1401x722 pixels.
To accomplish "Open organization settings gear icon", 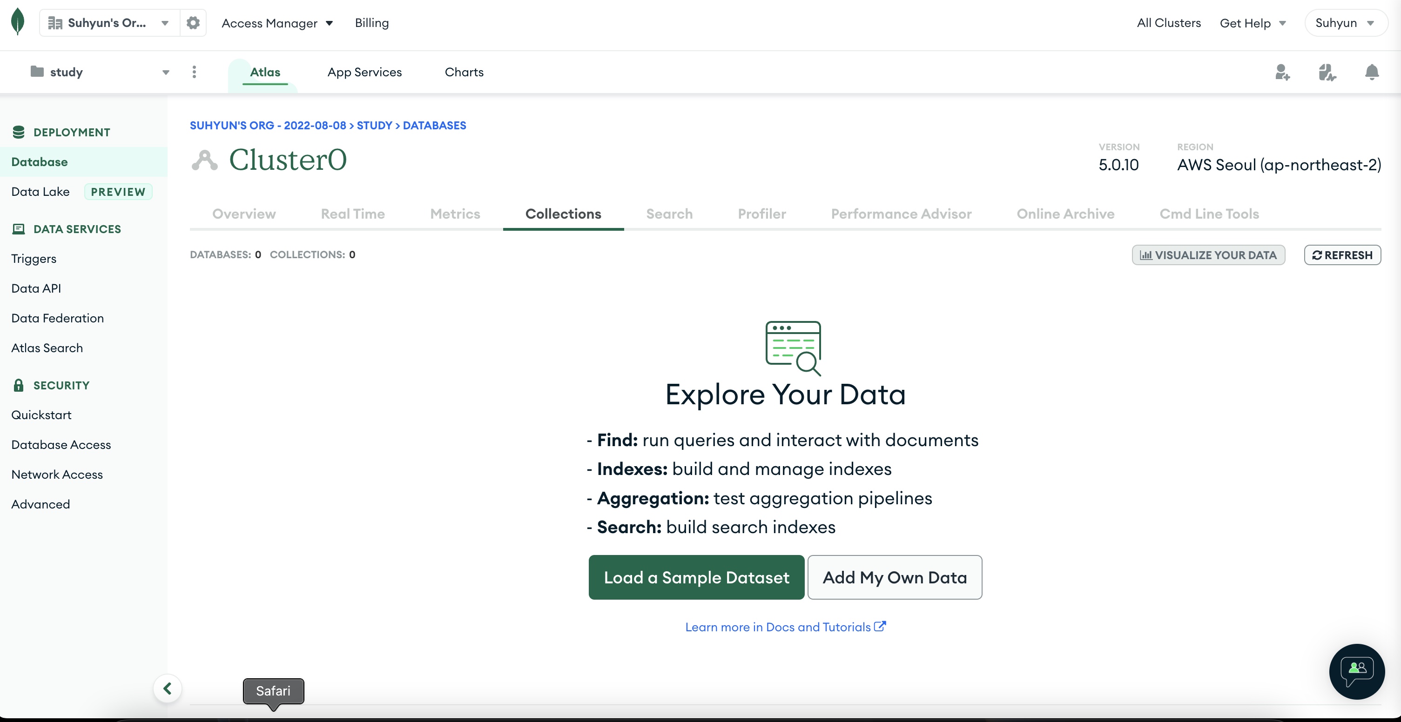I will click(x=193, y=23).
